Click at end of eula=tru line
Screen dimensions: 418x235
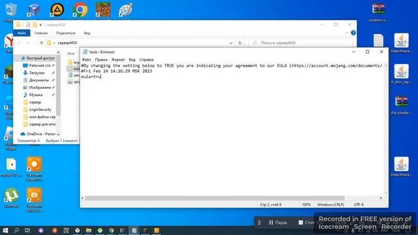(x=101, y=77)
